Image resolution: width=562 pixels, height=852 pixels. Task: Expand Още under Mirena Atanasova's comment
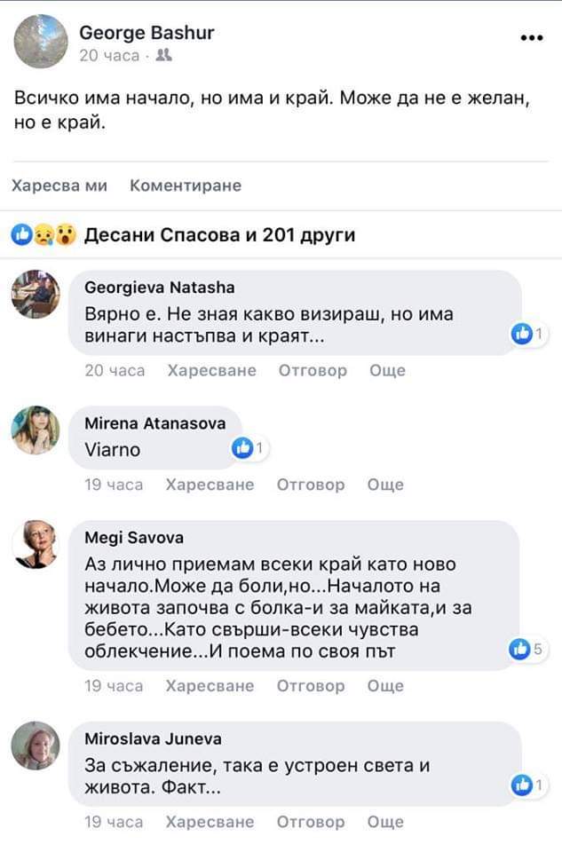coord(385,485)
